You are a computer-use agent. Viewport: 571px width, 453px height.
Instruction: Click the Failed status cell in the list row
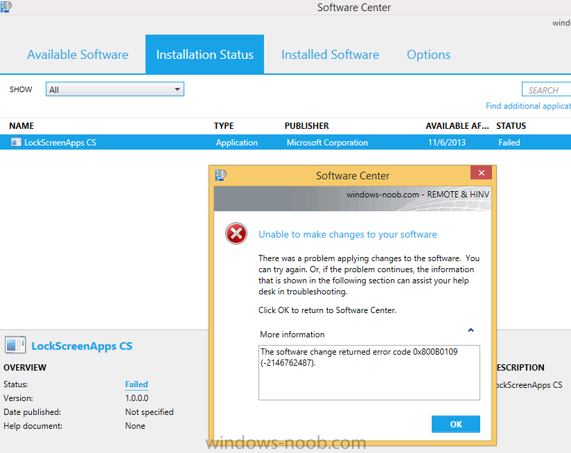pos(509,143)
